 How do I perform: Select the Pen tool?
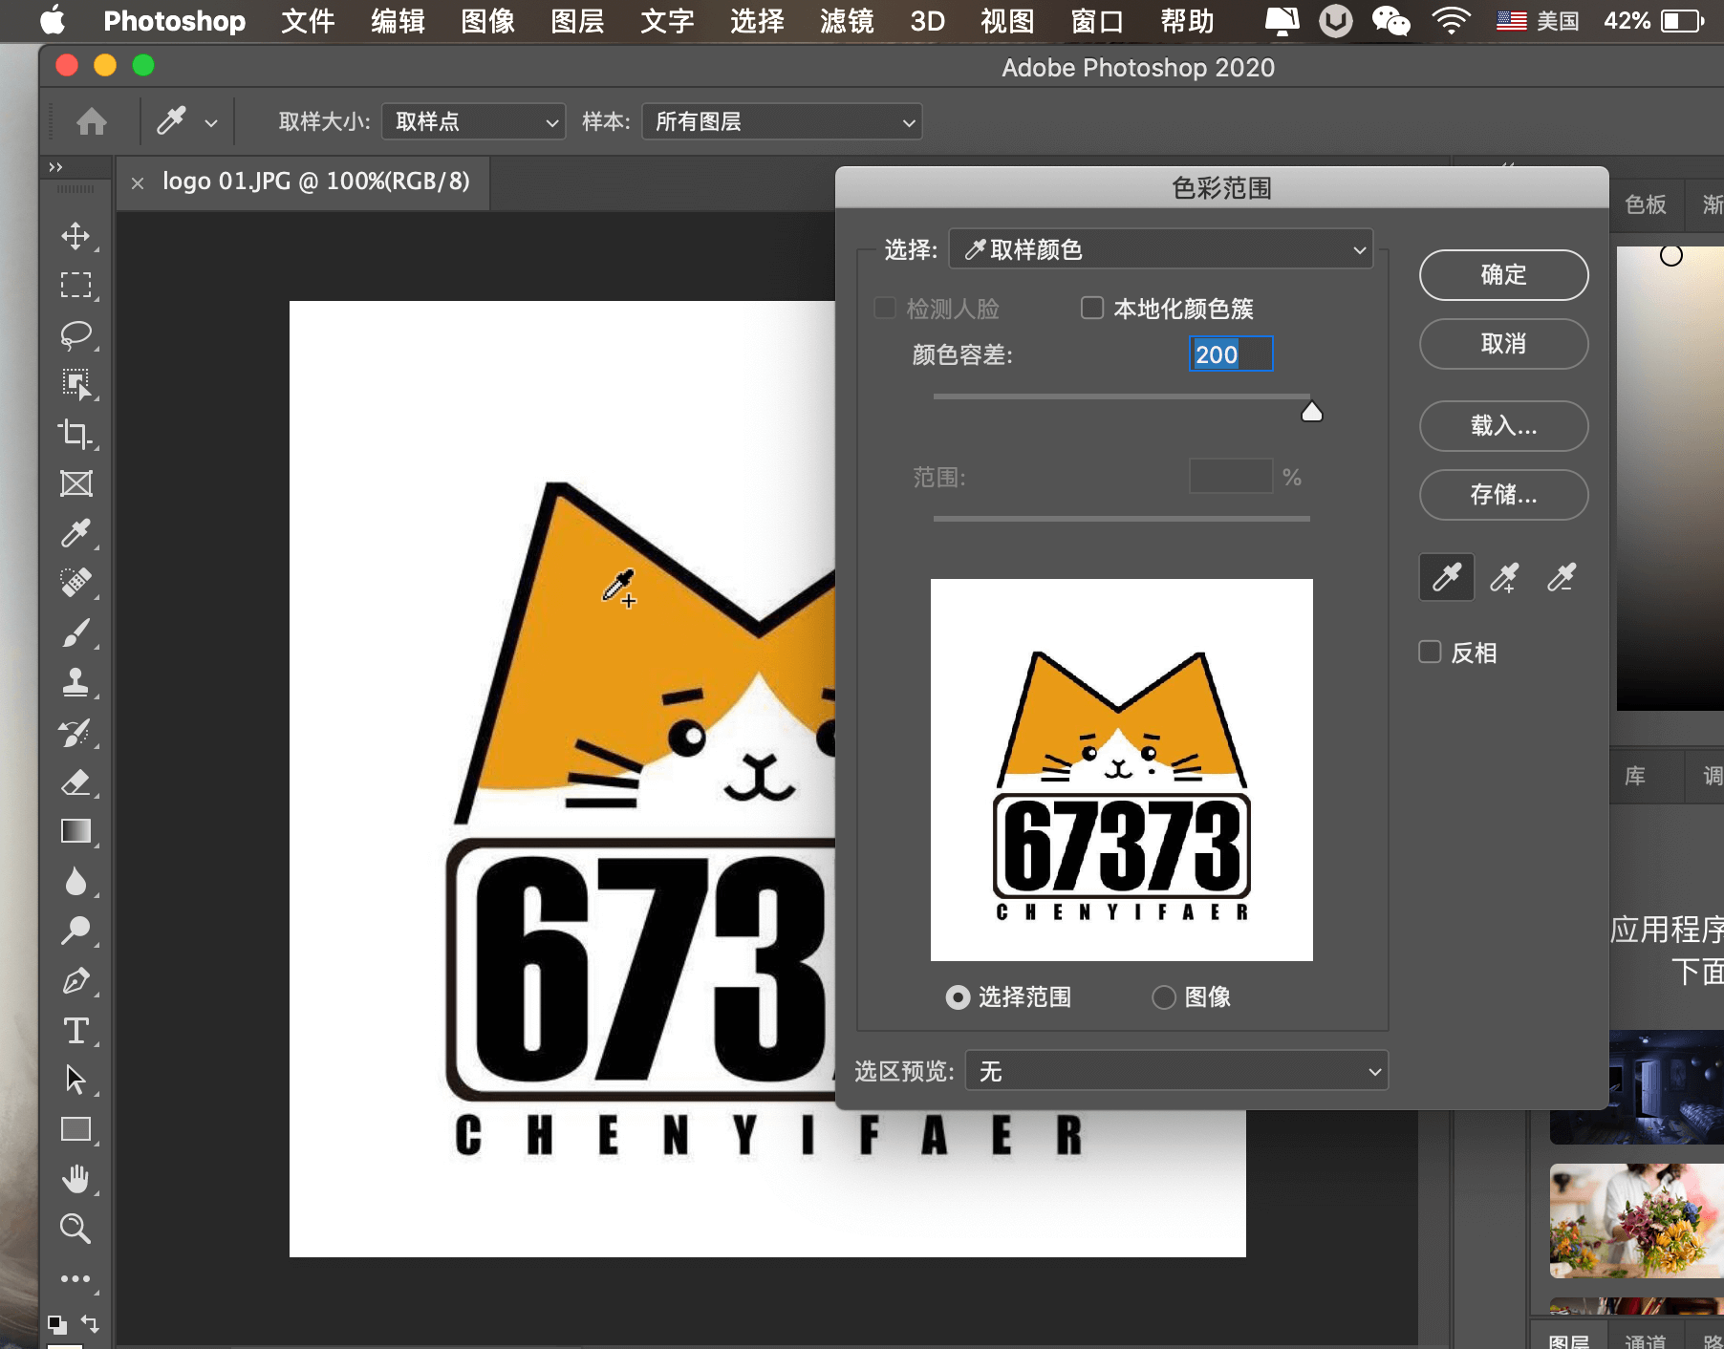(x=75, y=980)
